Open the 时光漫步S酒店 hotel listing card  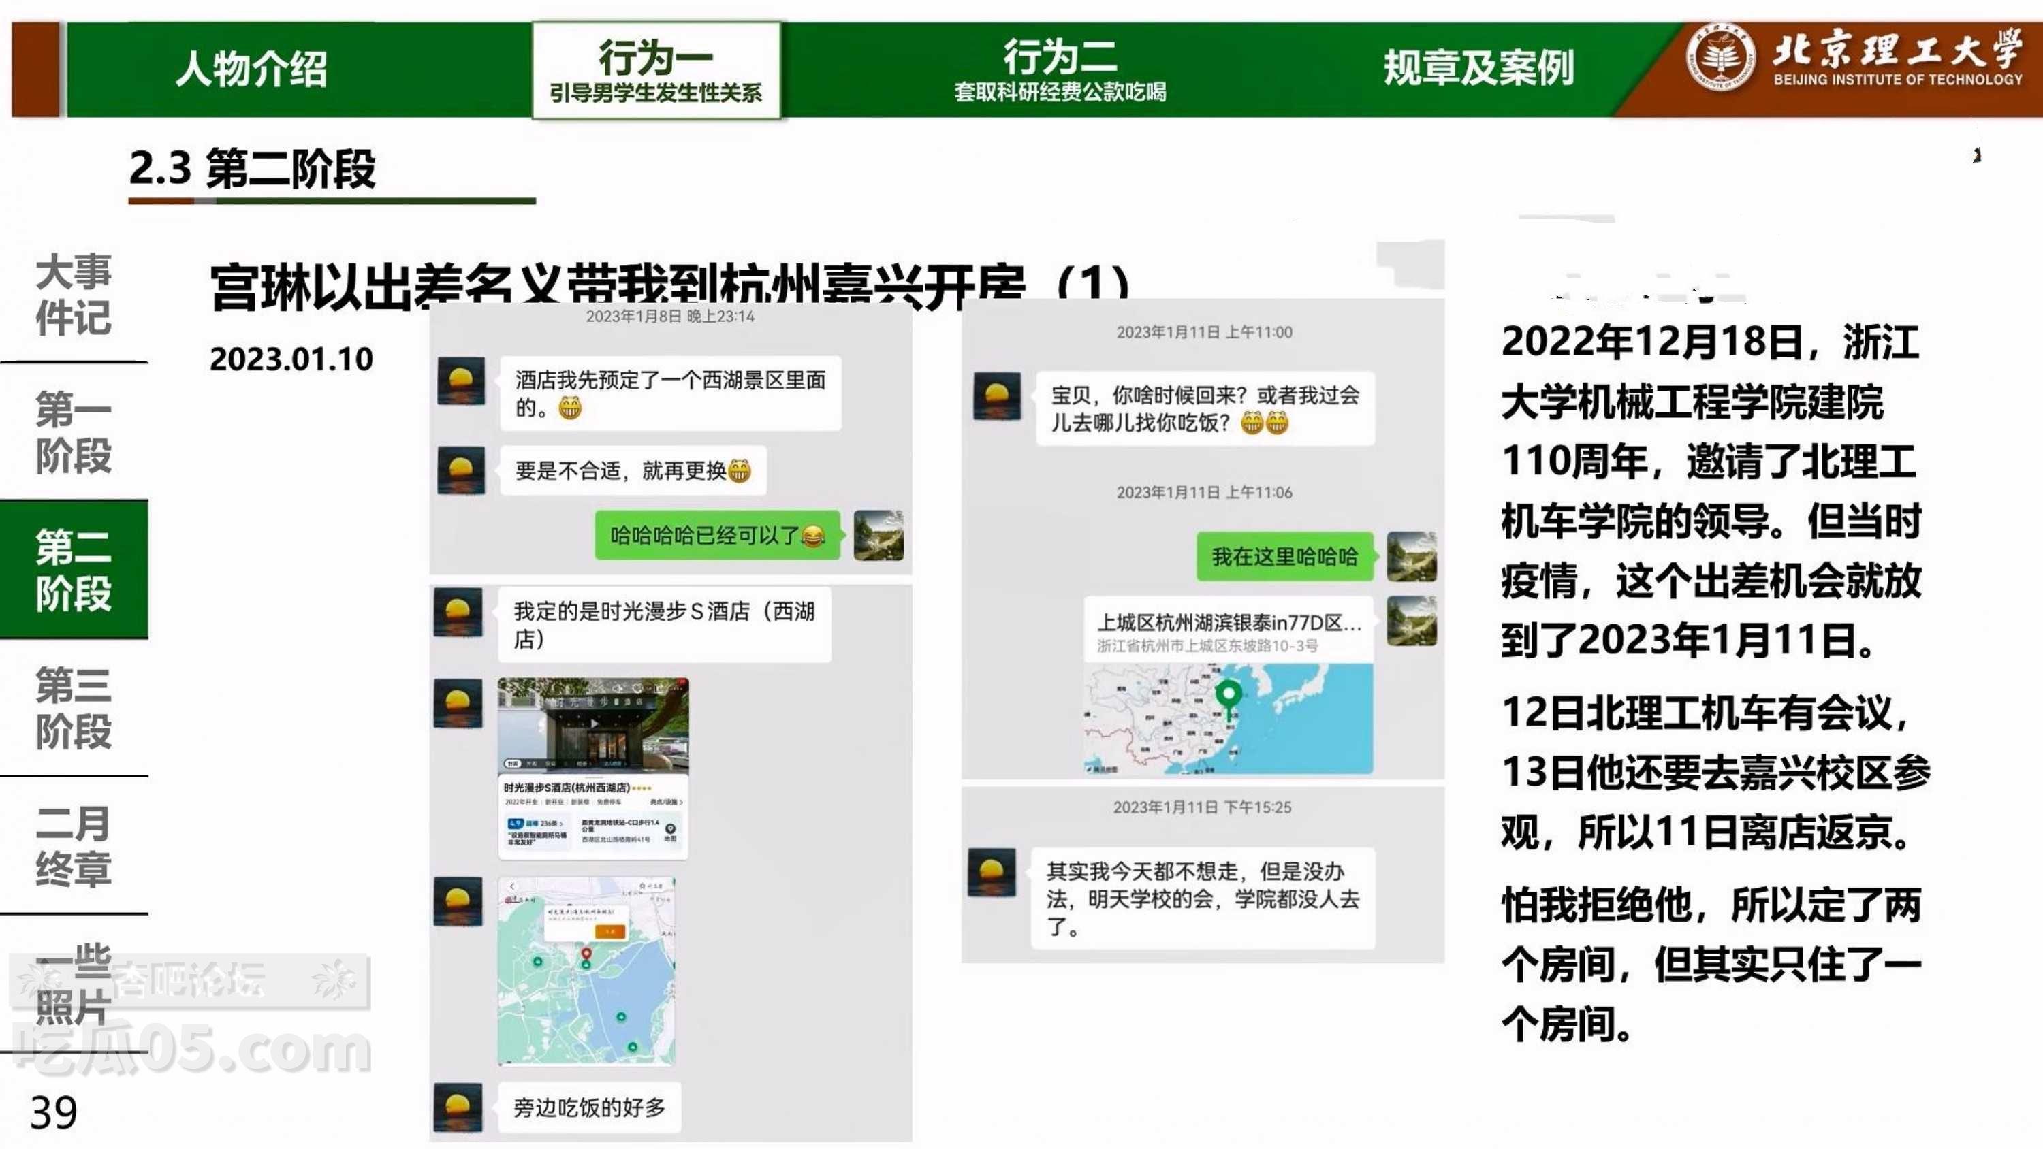pyautogui.click(x=593, y=768)
